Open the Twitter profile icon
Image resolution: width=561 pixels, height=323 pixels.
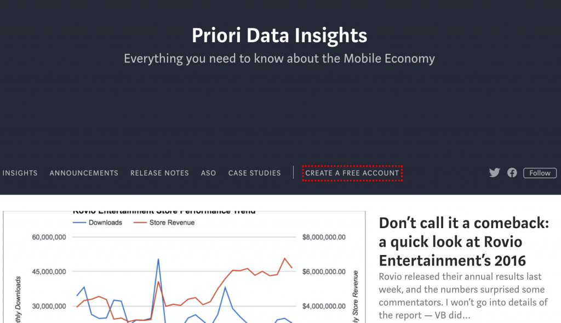[x=494, y=173]
